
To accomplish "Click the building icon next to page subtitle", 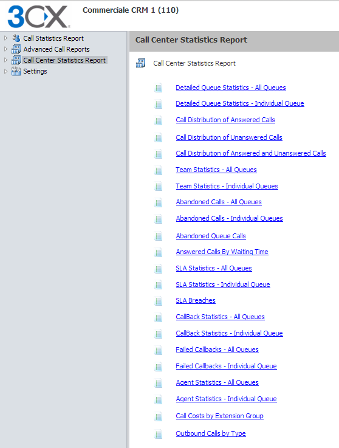I will click(140, 63).
